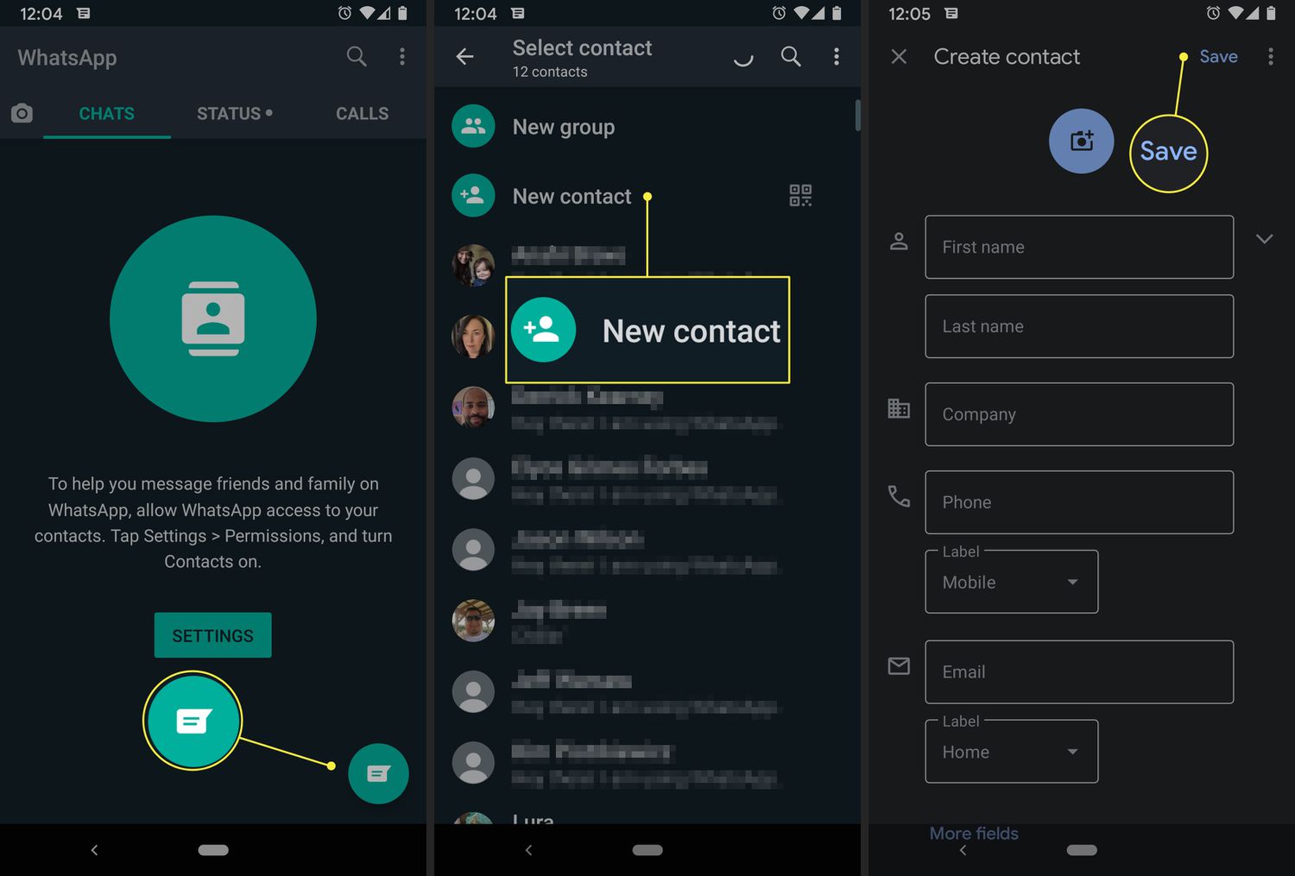Focus the Email field
The height and width of the screenshot is (876, 1295).
pyautogui.click(x=1079, y=671)
